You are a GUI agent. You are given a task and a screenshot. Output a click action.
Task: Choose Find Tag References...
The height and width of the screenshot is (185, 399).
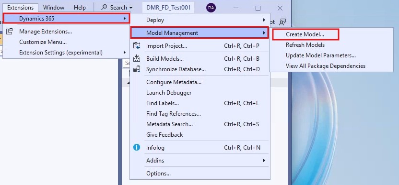174,114
